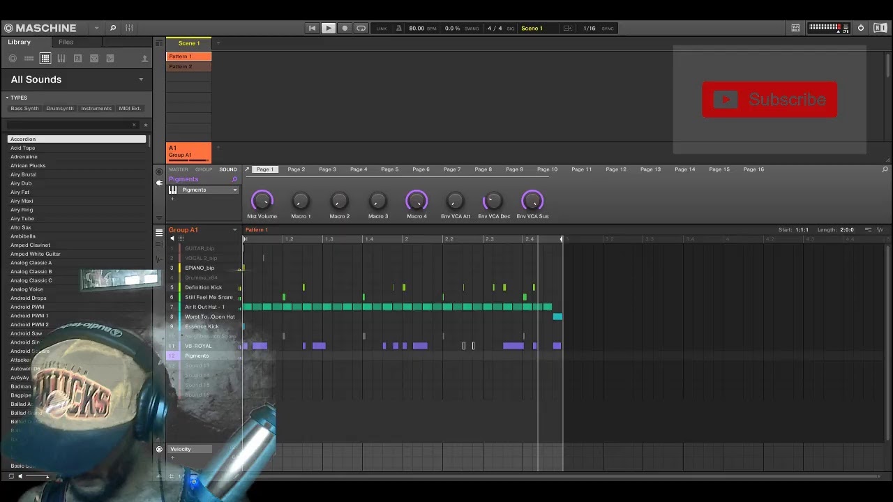Filter by Instruments type
893x502 pixels.
[x=96, y=109]
